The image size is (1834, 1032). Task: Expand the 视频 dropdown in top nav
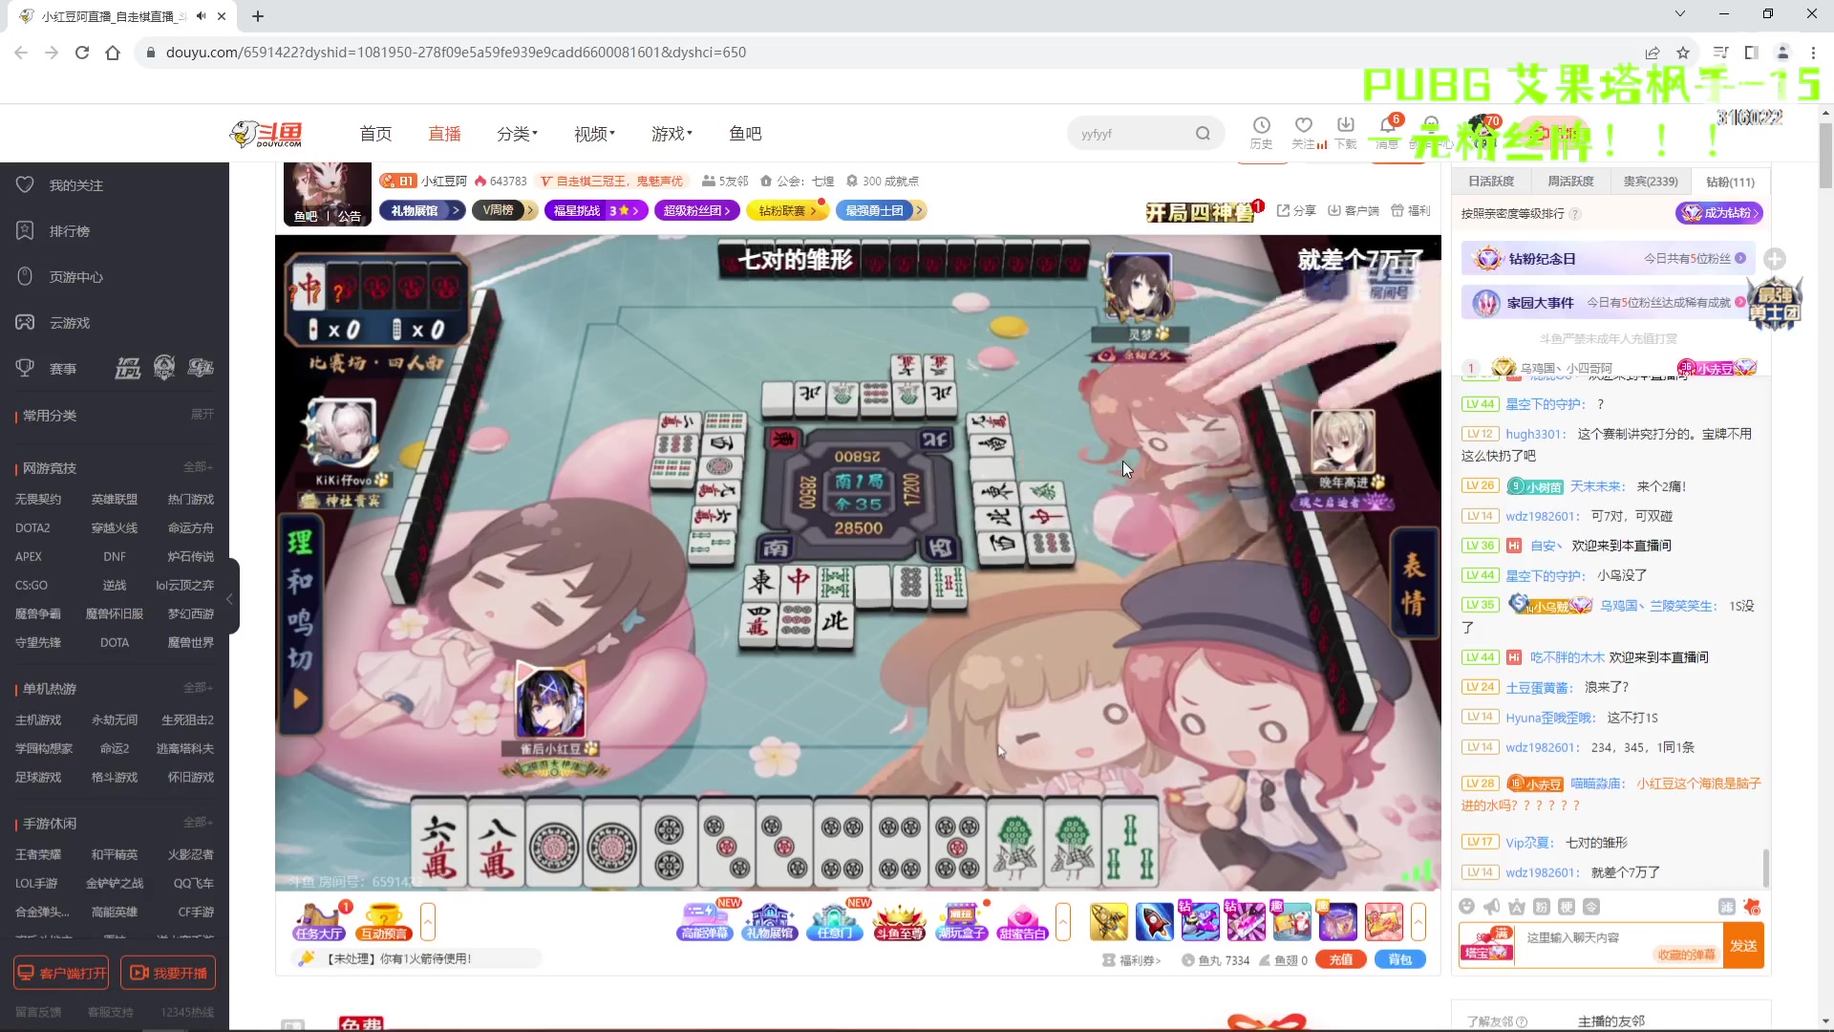594,134
